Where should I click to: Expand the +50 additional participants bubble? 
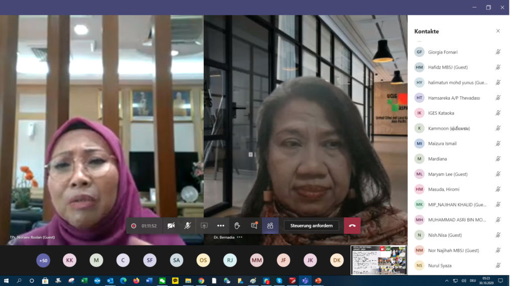[x=43, y=260]
